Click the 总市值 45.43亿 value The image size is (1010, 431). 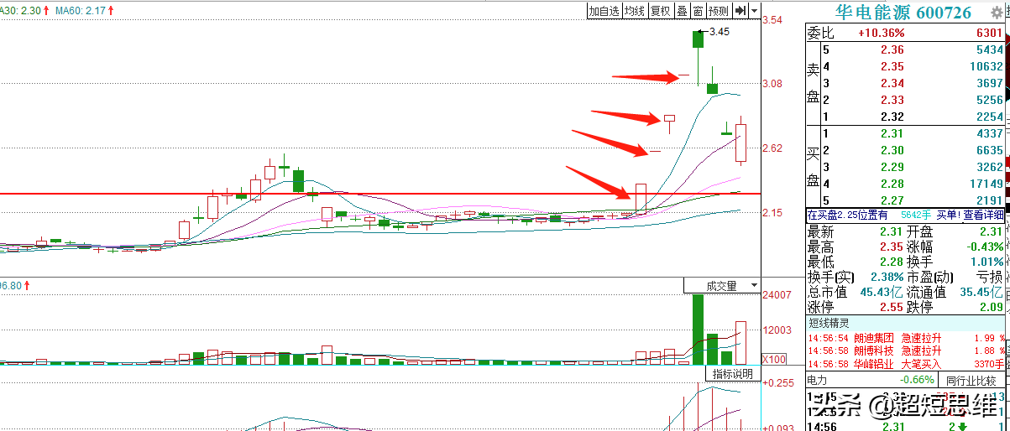(x=880, y=292)
